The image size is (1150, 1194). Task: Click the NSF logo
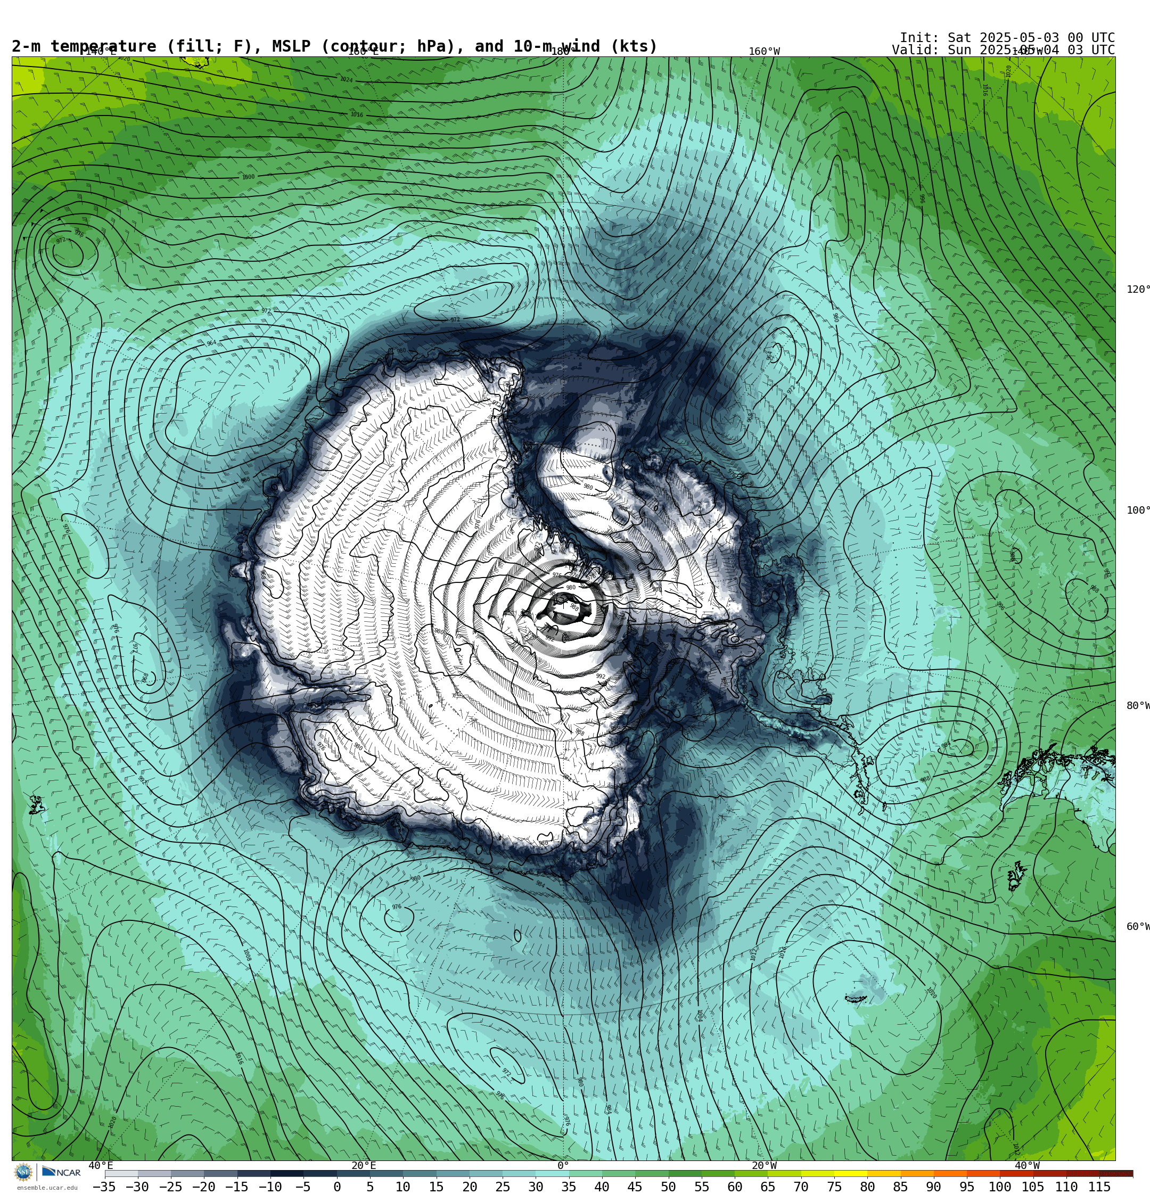[23, 1172]
